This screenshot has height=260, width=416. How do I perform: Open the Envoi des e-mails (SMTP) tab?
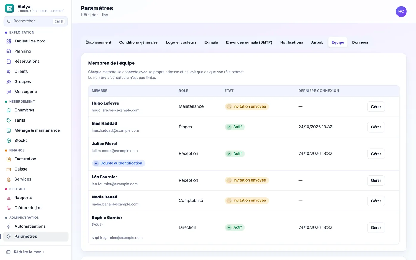click(249, 42)
